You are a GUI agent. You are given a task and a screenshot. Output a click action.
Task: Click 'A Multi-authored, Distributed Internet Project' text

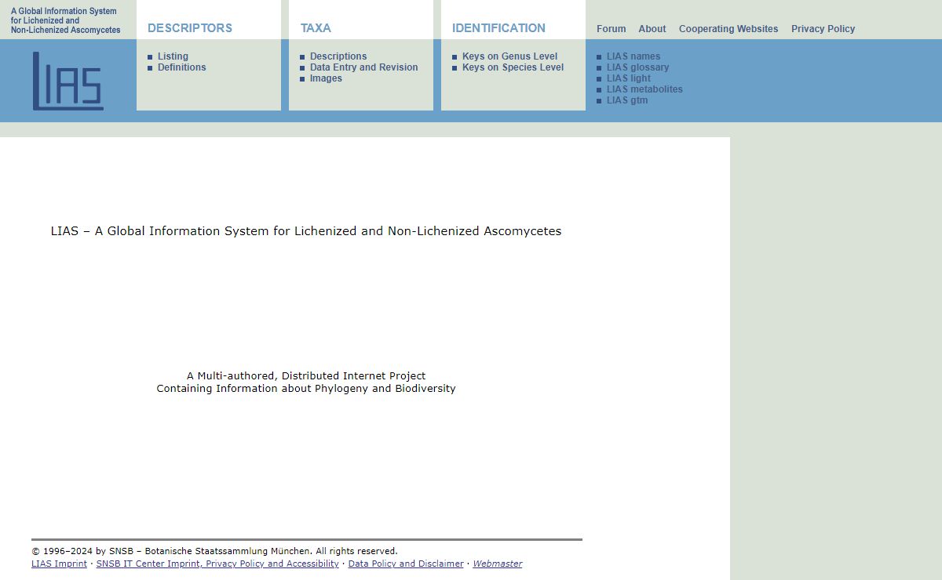[306, 376]
